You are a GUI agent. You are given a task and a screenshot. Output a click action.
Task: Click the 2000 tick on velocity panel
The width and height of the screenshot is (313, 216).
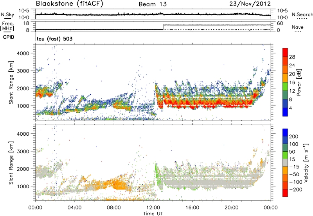click(23, 169)
